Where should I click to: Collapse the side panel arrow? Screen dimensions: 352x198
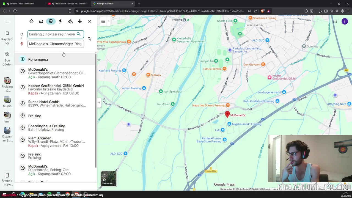point(99,103)
